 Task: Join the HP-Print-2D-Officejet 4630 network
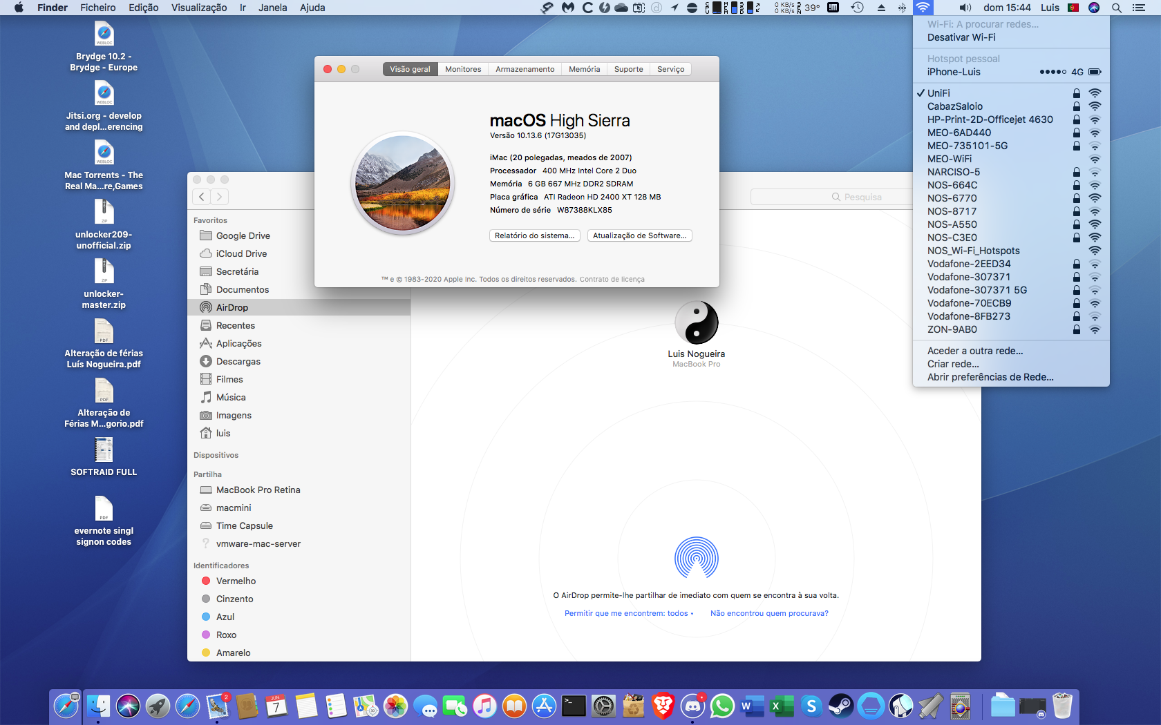pyautogui.click(x=1011, y=119)
